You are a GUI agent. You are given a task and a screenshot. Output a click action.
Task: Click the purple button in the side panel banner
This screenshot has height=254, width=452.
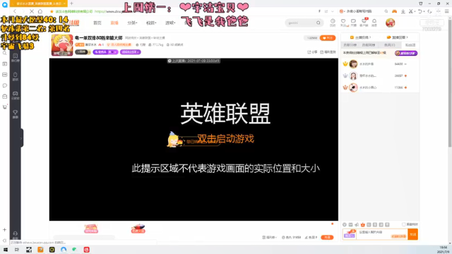pos(406,54)
